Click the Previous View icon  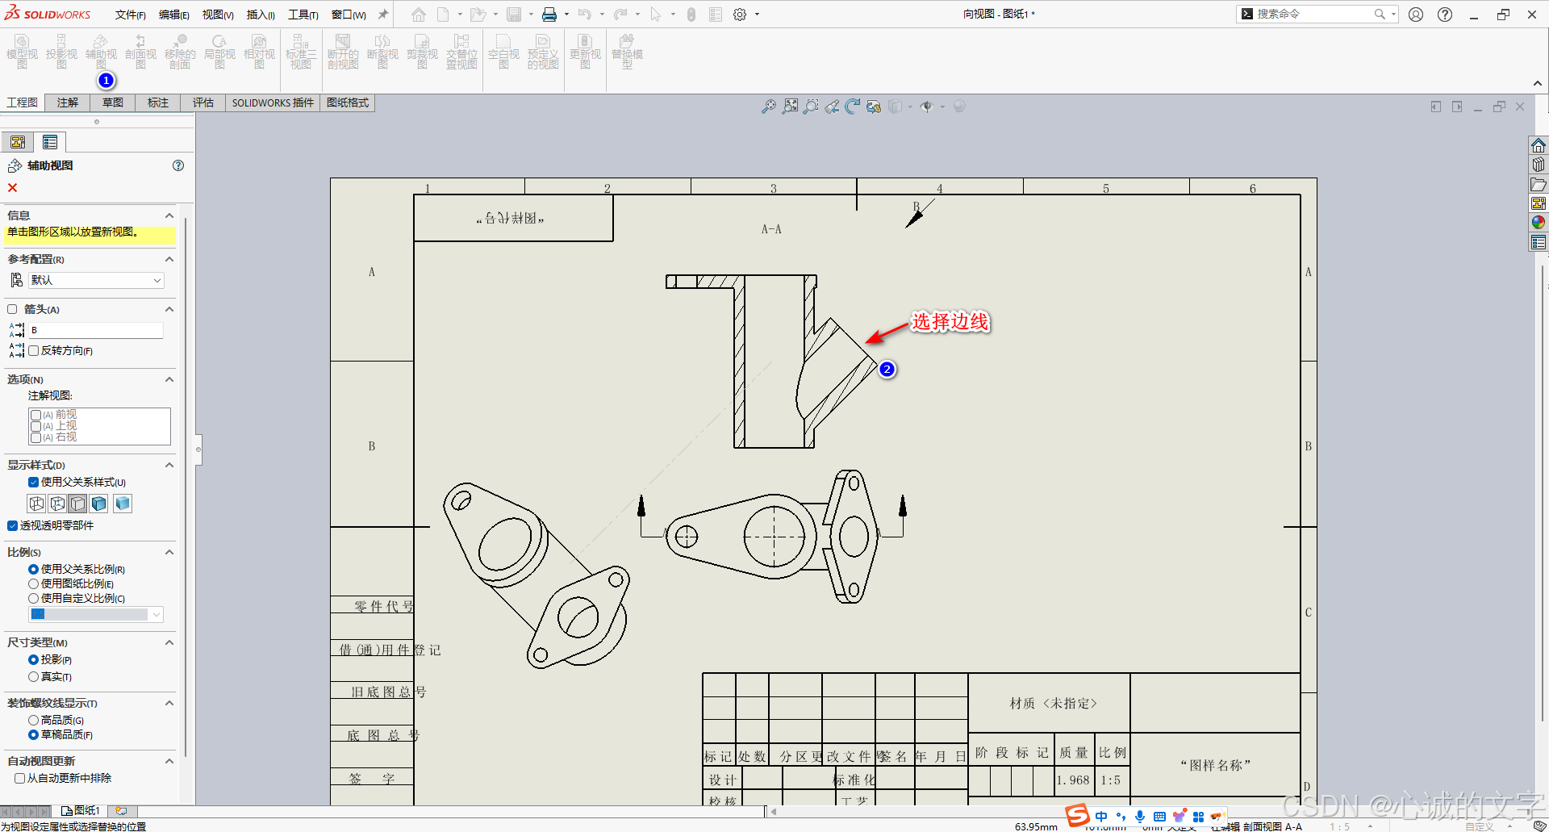(832, 107)
